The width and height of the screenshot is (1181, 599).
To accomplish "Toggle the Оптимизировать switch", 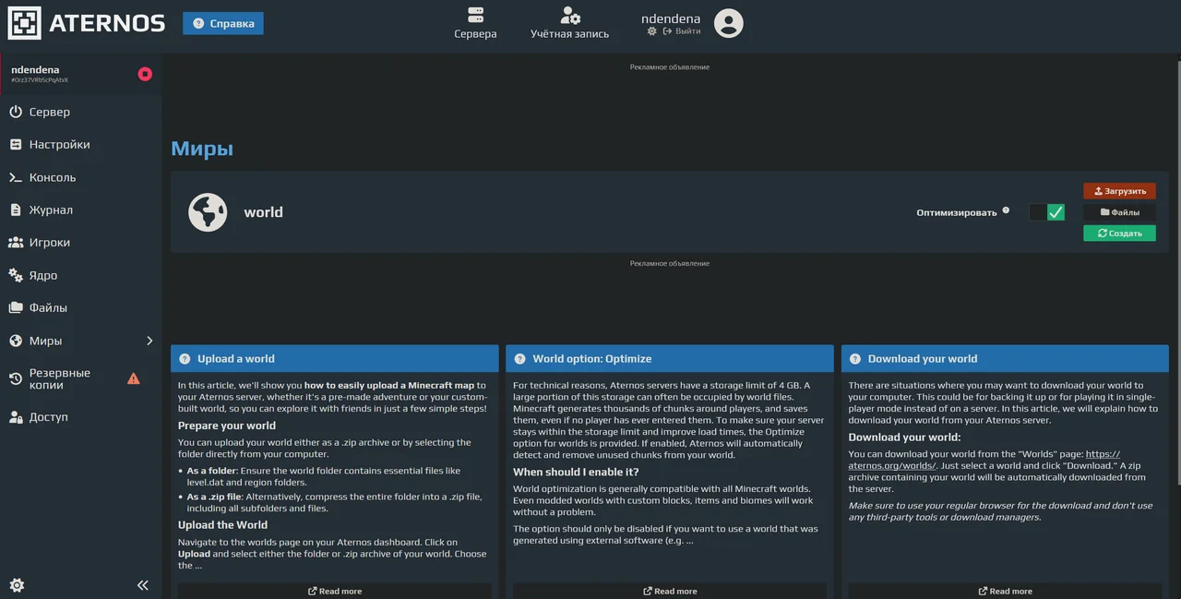I will coord(1047,212).
